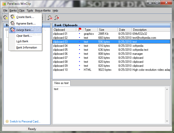Click the Create Bank menu item icon

tap(13, 17)
